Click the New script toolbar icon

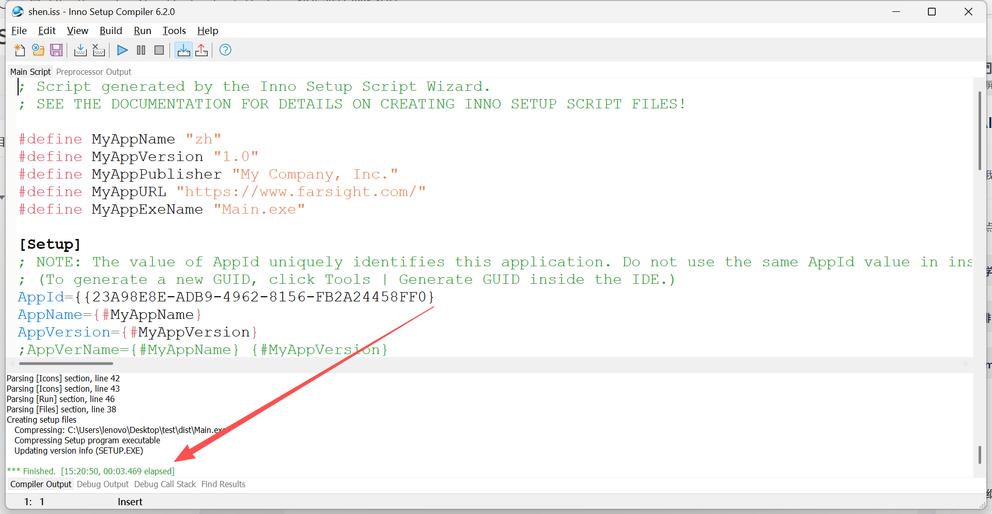coord(20,50)
